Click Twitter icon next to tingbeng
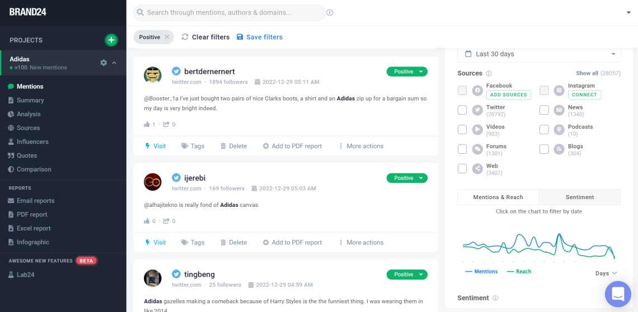 [x=176, y=274]
